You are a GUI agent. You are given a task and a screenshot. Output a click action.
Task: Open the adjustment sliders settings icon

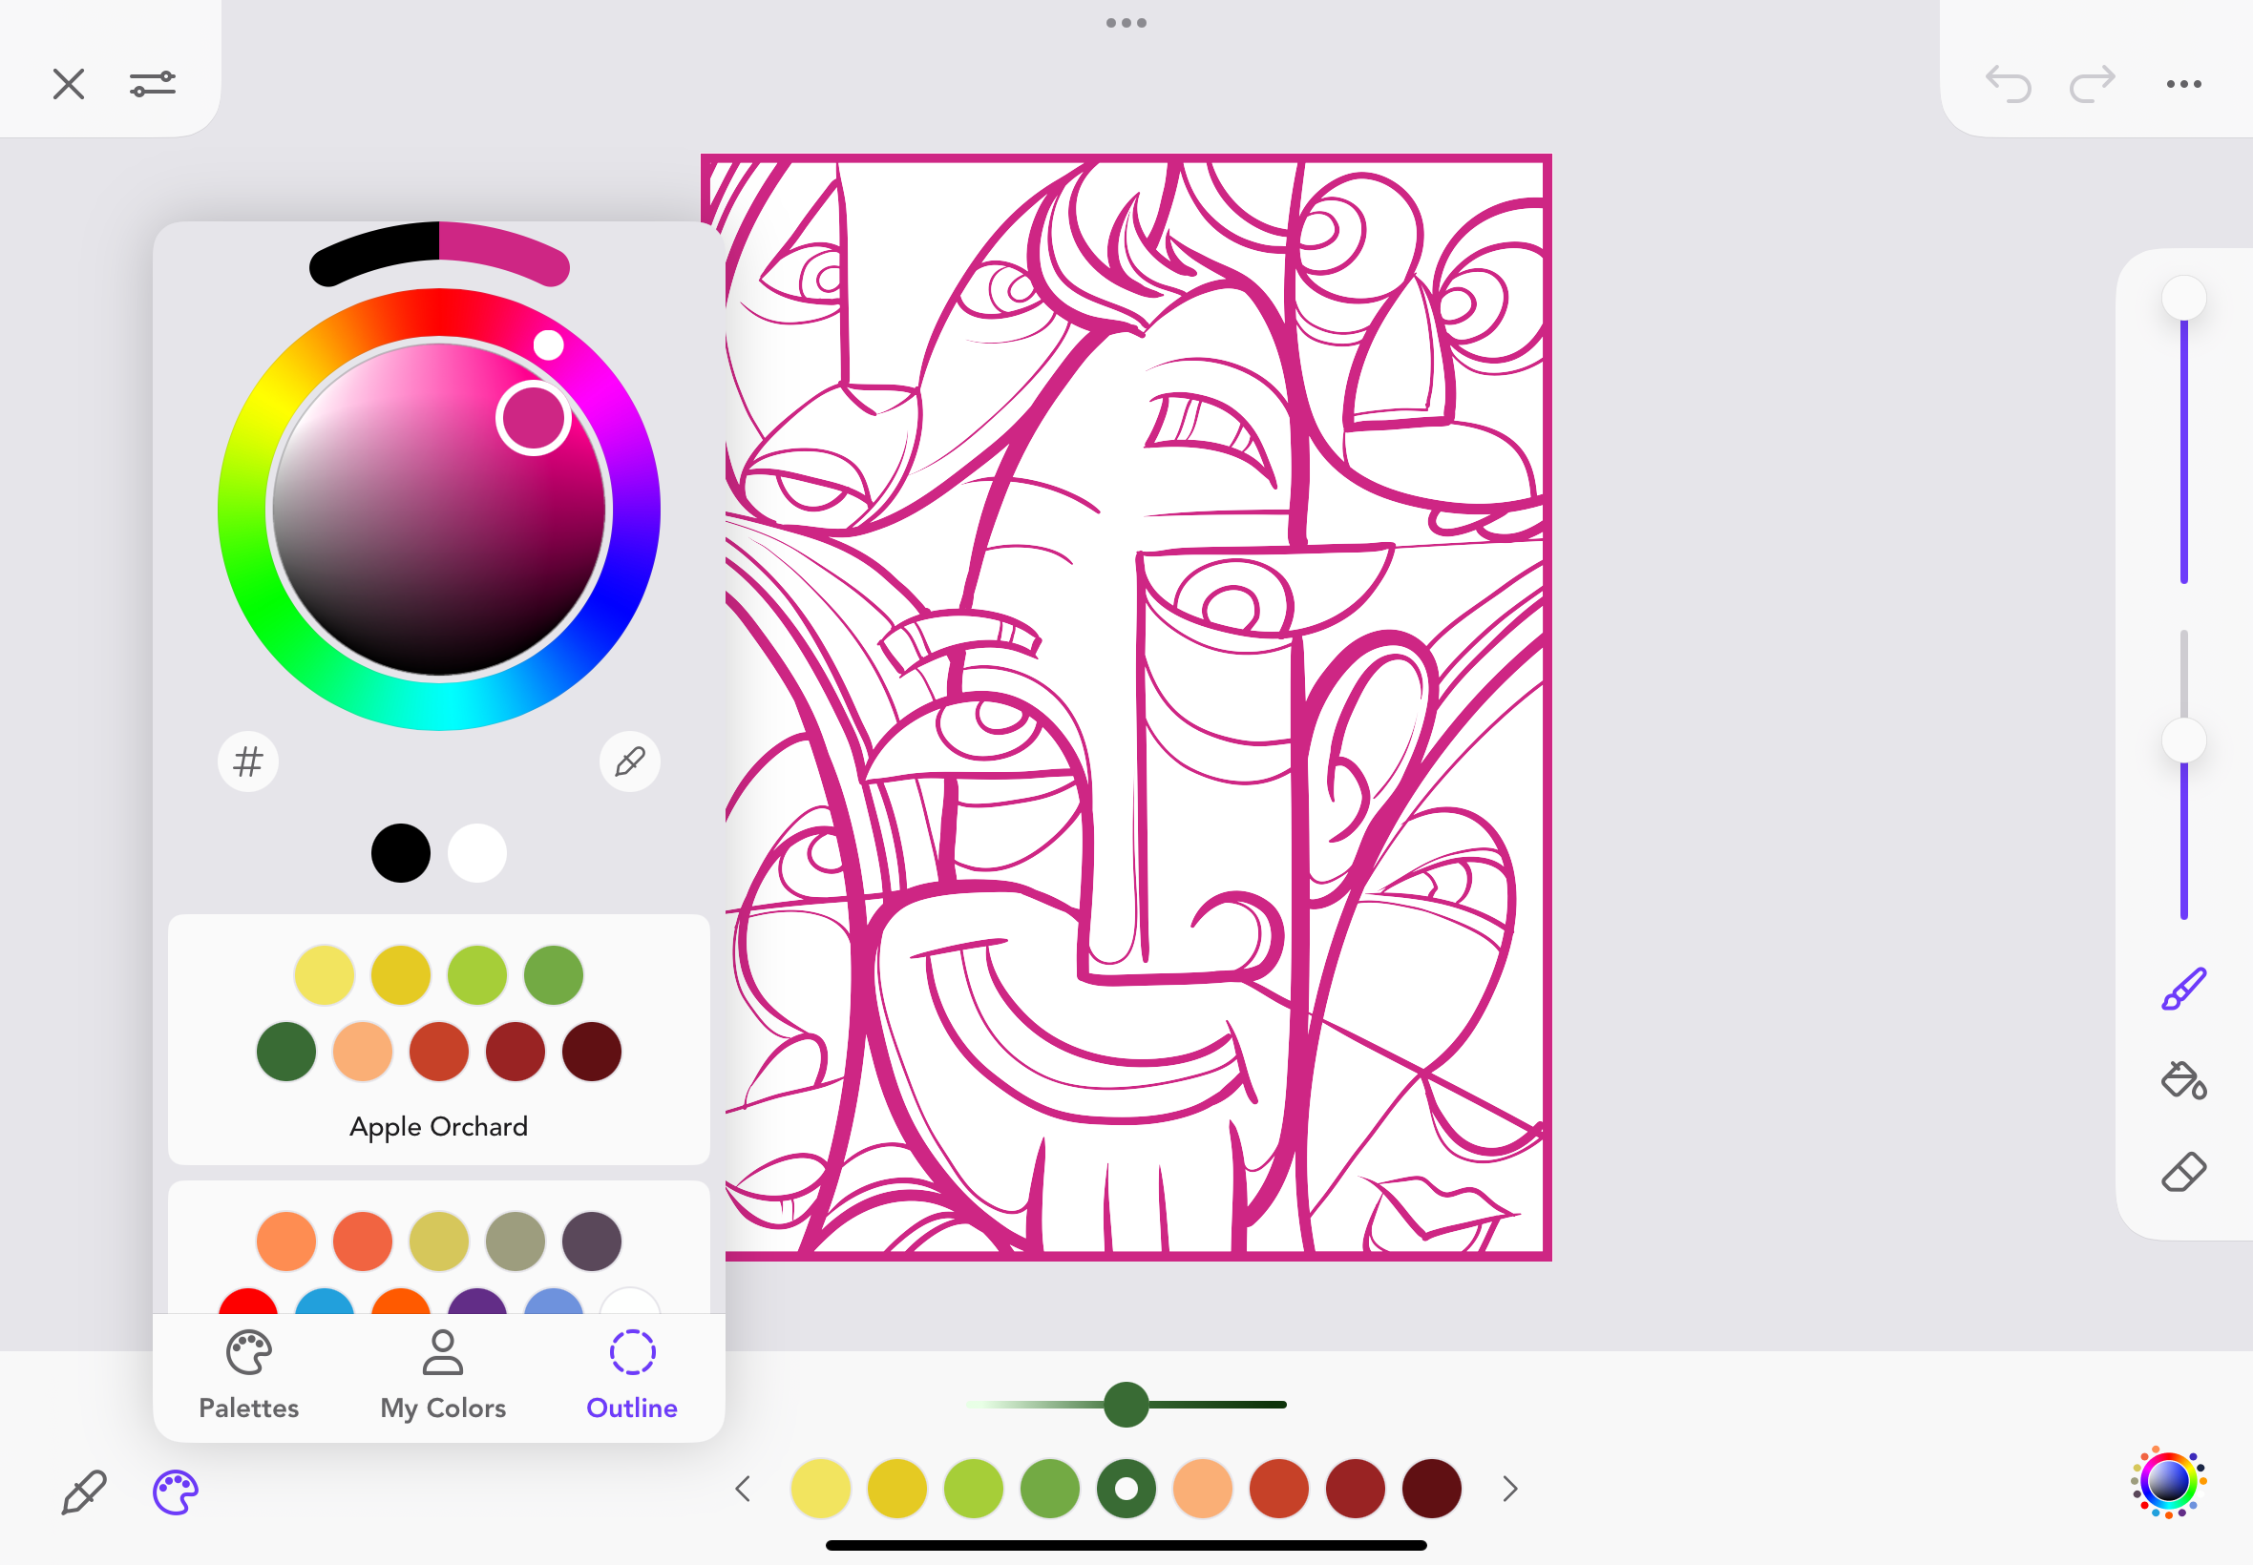[153, 84]
